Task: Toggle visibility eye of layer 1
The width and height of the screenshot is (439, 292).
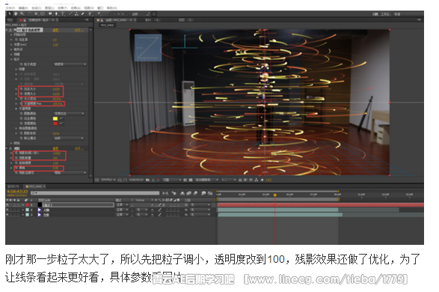Action: (x=7, y=205)
